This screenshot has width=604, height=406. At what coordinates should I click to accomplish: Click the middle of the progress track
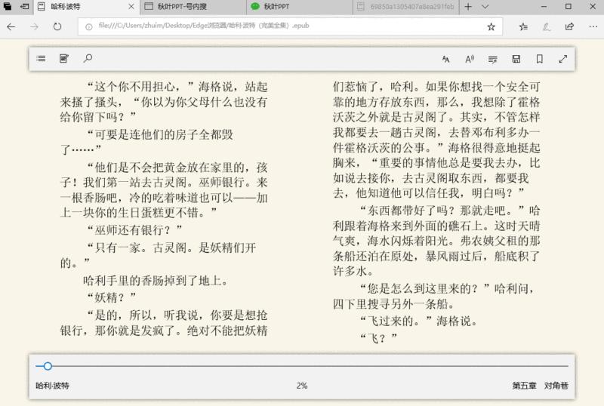pos(302,366)
